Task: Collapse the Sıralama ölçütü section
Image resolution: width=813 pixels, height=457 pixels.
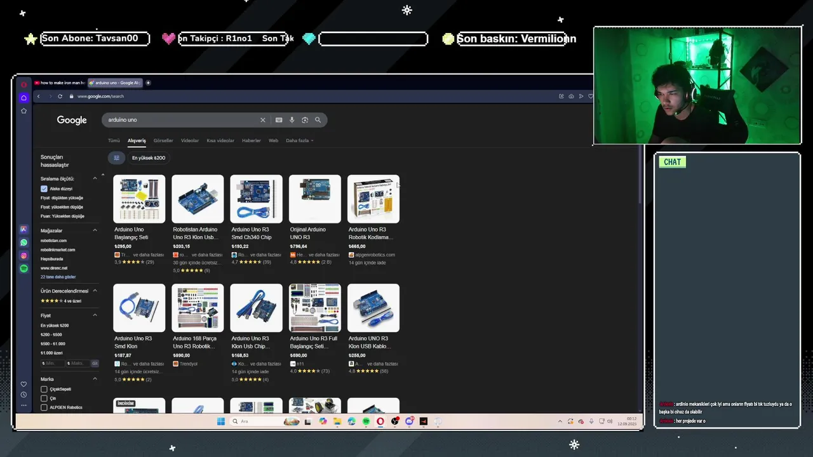Action: pos(95,178)
